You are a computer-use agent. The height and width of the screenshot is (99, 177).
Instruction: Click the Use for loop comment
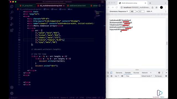[x=39, y=54]
